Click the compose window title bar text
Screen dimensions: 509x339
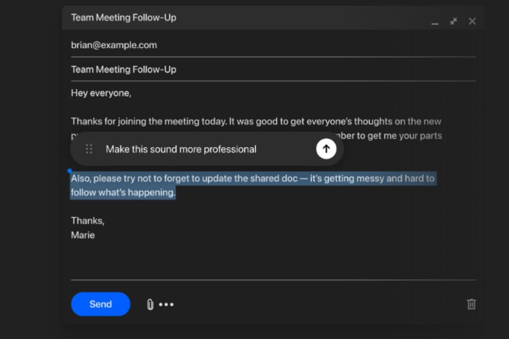pos(123,18)
